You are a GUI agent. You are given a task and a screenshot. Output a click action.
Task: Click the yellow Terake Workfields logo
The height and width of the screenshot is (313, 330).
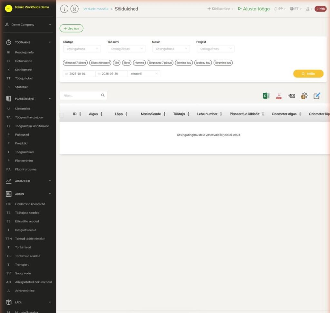(x=9, y=8)
